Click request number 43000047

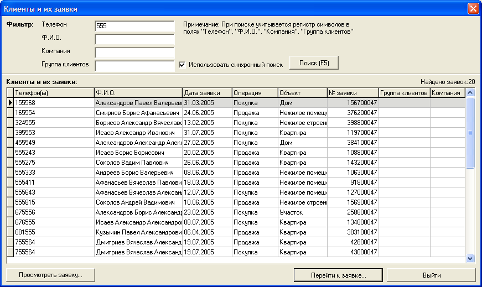353,252
